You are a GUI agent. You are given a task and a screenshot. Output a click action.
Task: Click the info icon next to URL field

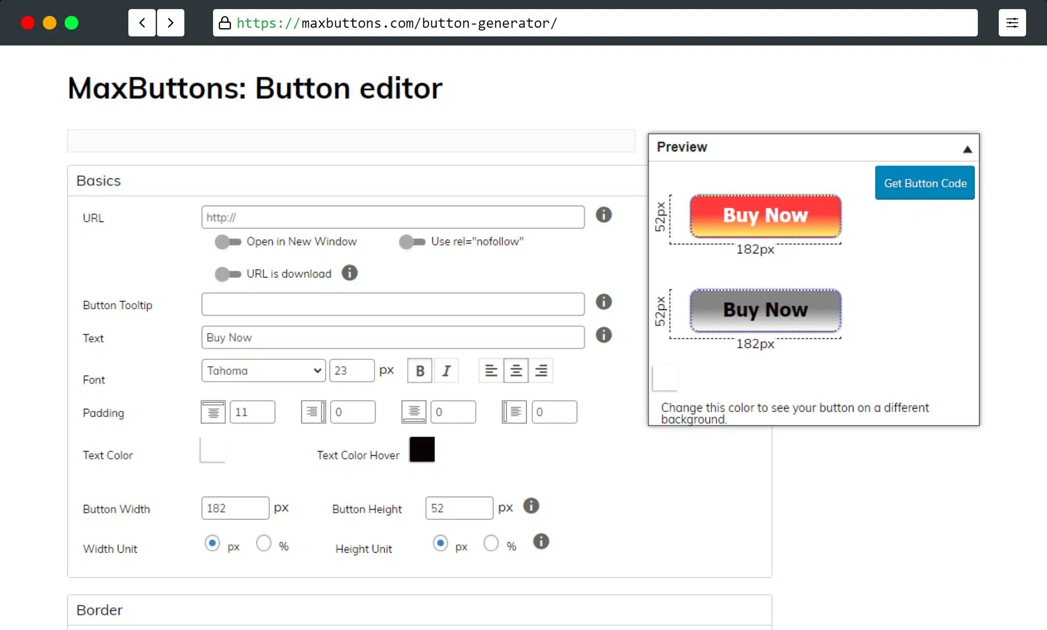[x=604, y=215]
